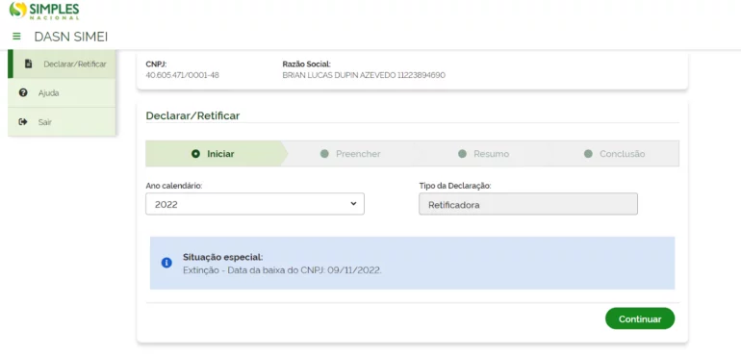Click the DASN SIMEI title
Image resolution: width=741 pixels, height=356 pixels.
point(71,37)
